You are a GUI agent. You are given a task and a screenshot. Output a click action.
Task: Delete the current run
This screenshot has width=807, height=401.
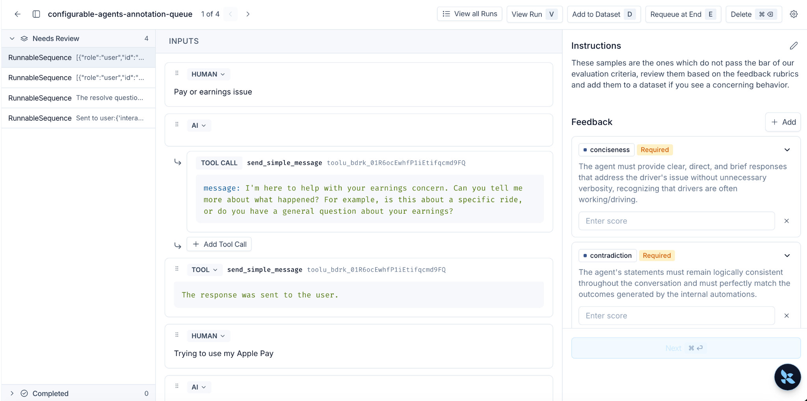click(754, 14)
